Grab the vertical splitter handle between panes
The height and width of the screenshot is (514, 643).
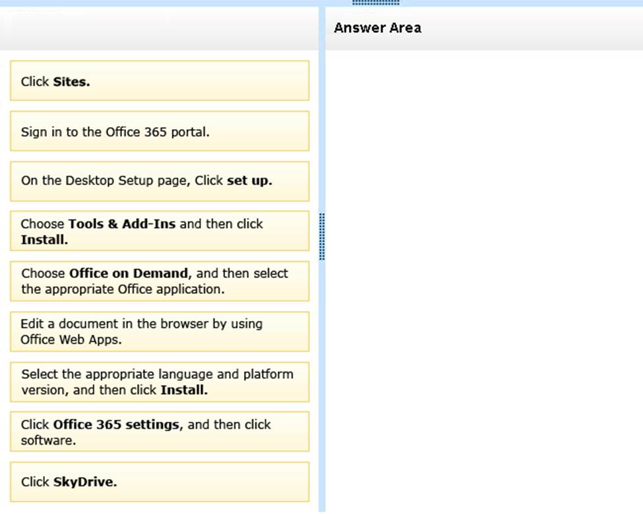click(322, 237)
